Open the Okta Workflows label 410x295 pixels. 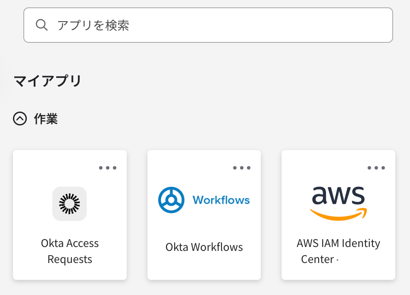coord(204,247)
